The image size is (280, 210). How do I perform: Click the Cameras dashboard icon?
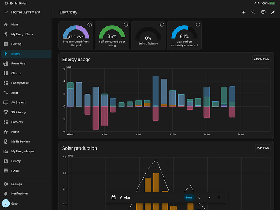coord(6,122)
